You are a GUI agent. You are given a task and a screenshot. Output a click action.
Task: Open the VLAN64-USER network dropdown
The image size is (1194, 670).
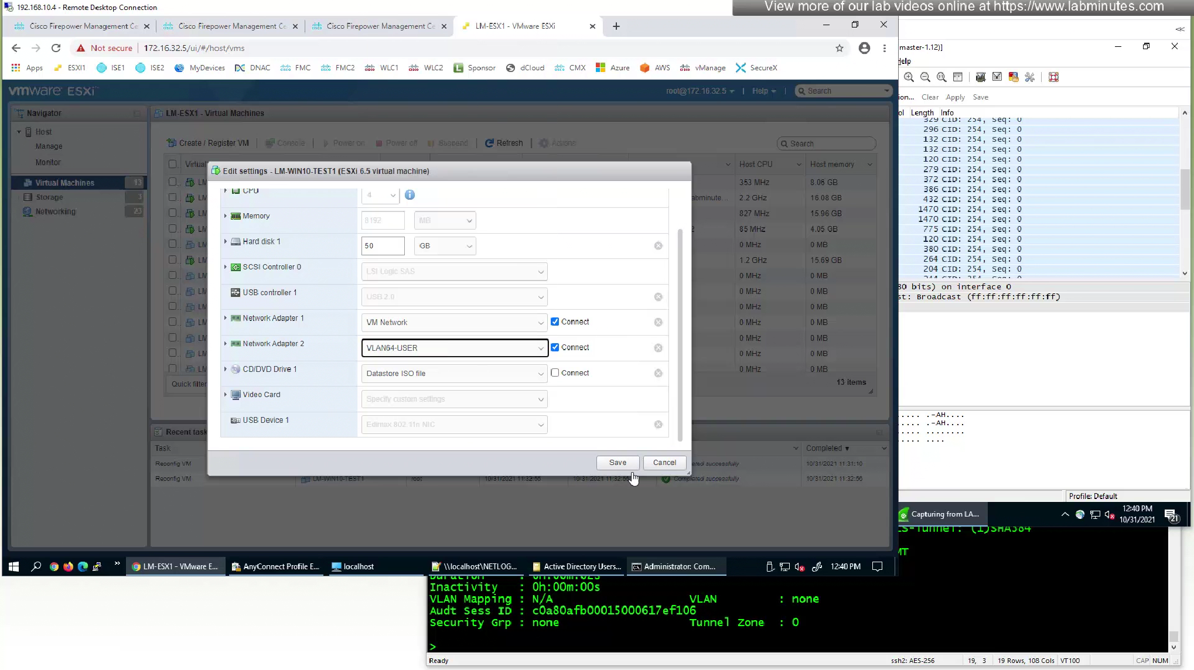pos(454,348)
